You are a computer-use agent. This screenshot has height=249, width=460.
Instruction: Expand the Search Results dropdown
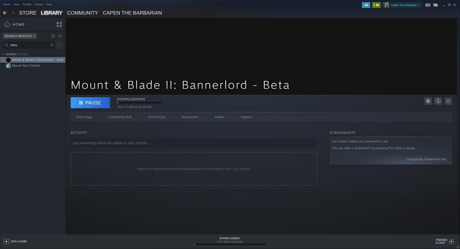[x=20, y=36]
